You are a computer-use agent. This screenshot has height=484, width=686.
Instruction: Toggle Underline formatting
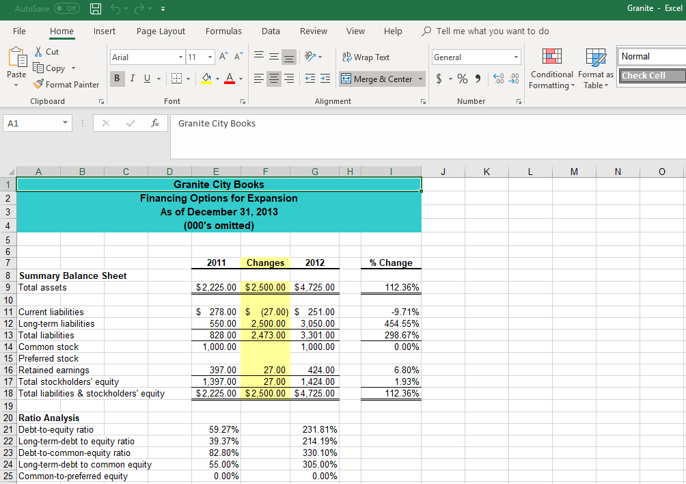coord(147,79)
